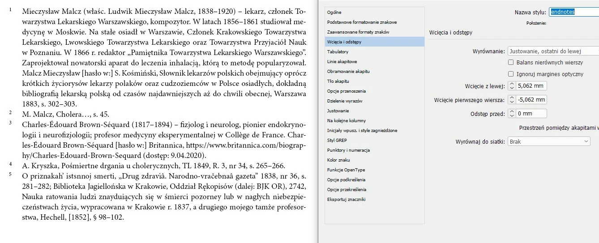Click endnote text 'M. Malcz, Cholera…, s. 45.'

tap(65, 114)
